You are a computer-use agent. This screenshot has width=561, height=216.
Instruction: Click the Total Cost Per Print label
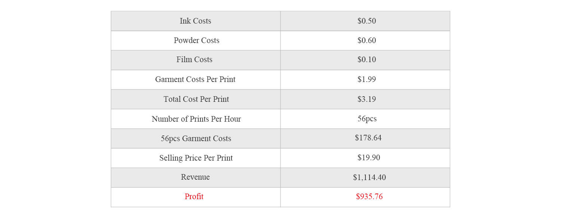196,99
